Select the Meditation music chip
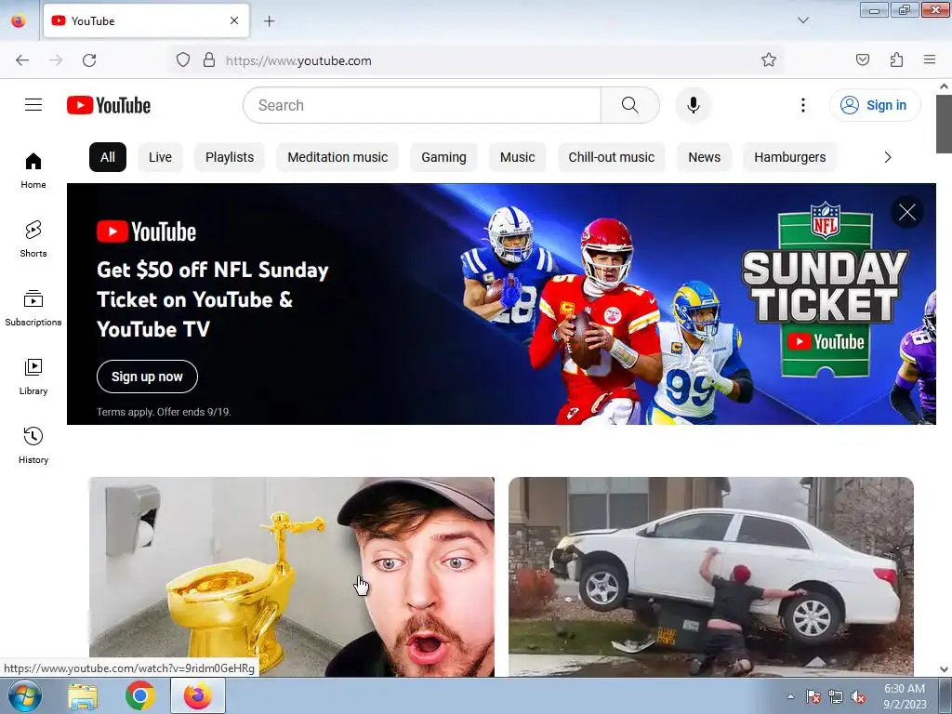Viewport: 952px width, 714px height. tap(337, 157)
